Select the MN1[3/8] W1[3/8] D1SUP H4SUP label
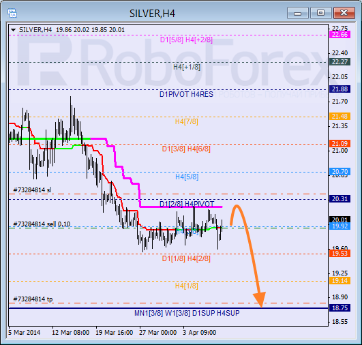Viewport: 362px width, 345px height. (187, 313)
